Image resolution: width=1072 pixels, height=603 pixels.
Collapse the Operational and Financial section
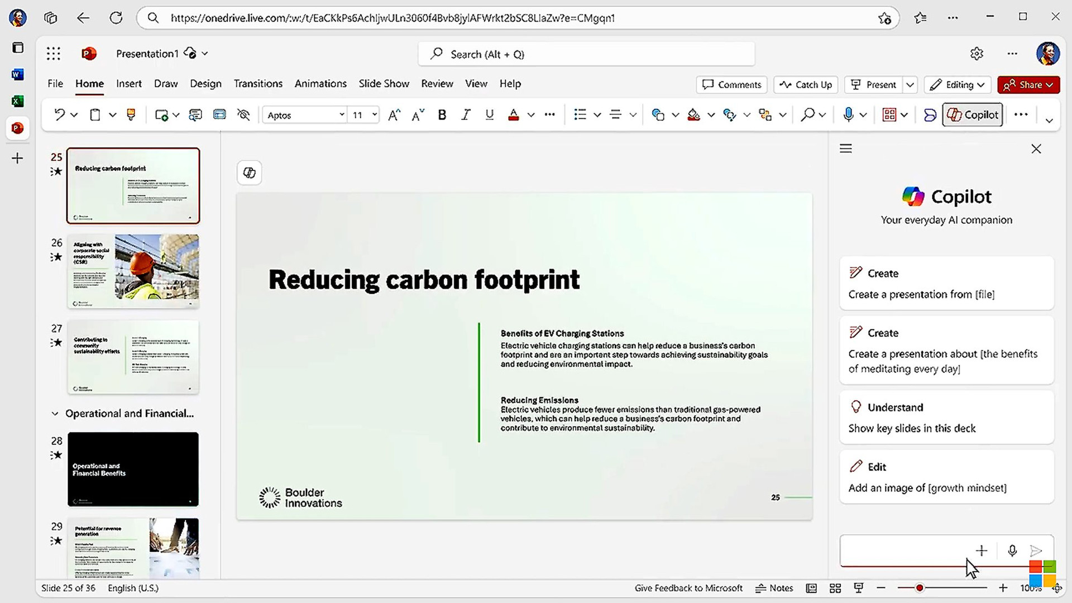[x=55, y=413]
